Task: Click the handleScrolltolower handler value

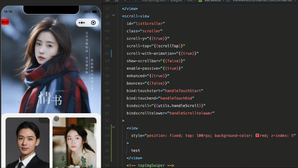Action: click(191, 113)
